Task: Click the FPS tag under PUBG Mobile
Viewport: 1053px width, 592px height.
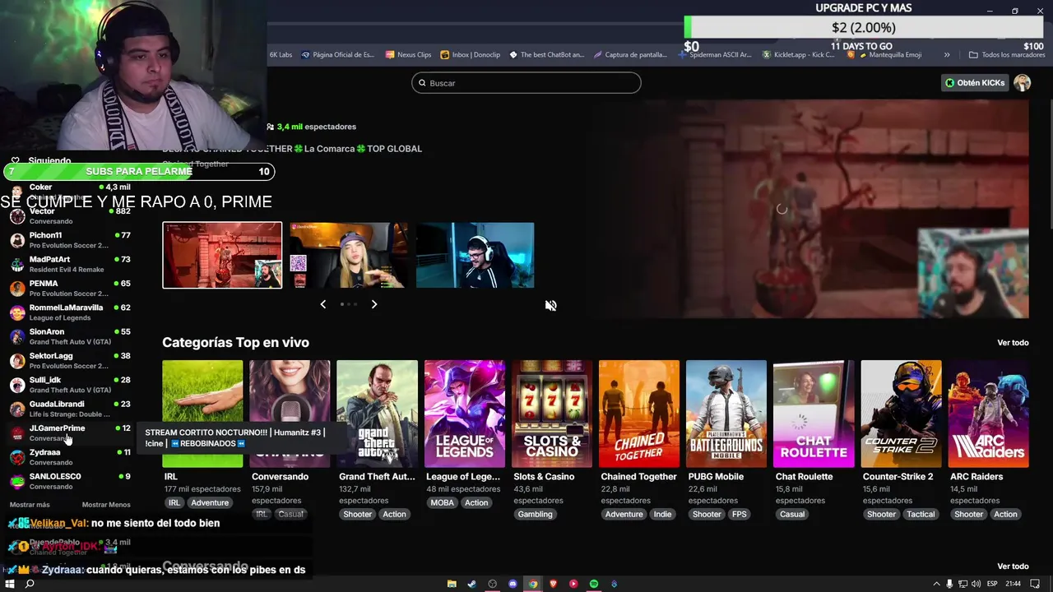Action: (x=740, y=515)
